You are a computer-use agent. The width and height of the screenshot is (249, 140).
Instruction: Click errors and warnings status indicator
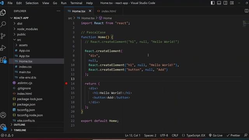point(7,135)
